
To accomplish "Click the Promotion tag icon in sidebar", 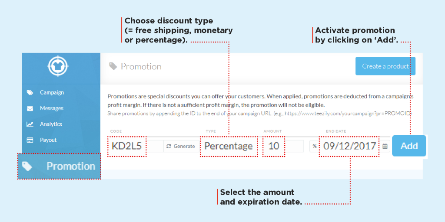I will 27,166.
